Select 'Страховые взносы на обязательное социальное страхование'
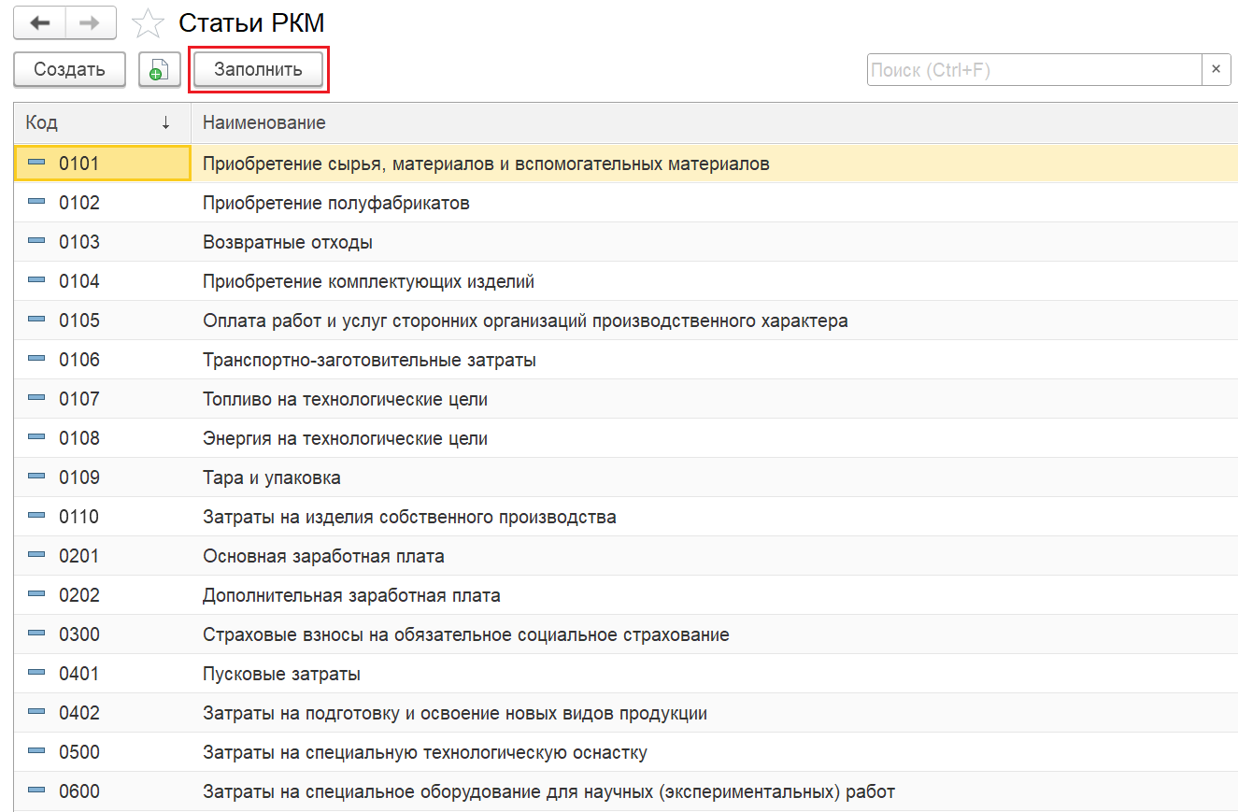Screen dimensions: 1238x812 [466, 634]
